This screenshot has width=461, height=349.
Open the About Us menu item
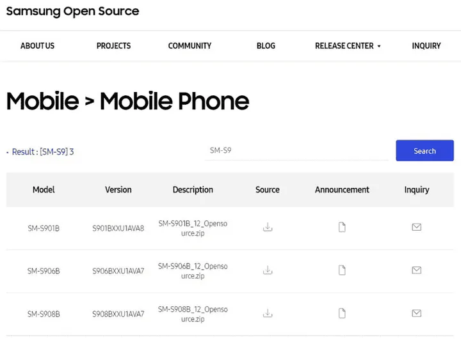click(x=37, y=46)
